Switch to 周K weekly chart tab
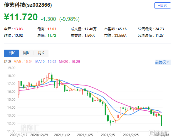 pyautogui.click(x=26, y=53)
